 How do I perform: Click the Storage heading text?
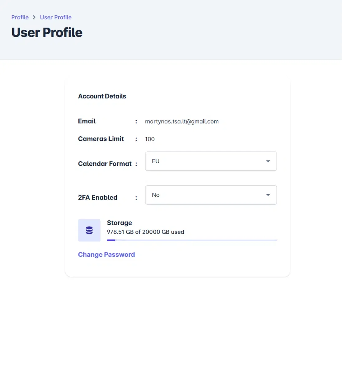[119, 223]
